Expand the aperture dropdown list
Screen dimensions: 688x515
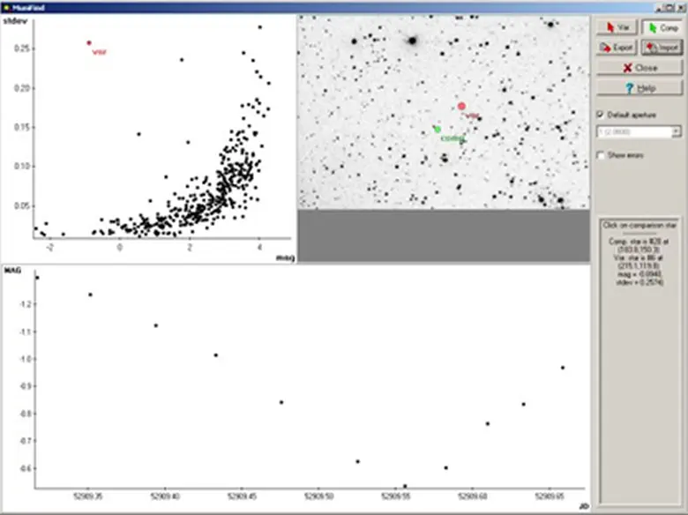[x=676, y=131]
